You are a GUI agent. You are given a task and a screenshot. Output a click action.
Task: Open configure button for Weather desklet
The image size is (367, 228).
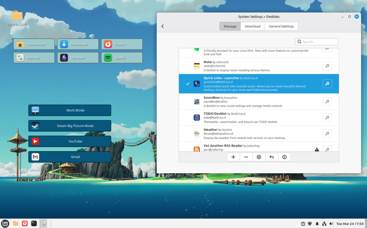[327, 134]
